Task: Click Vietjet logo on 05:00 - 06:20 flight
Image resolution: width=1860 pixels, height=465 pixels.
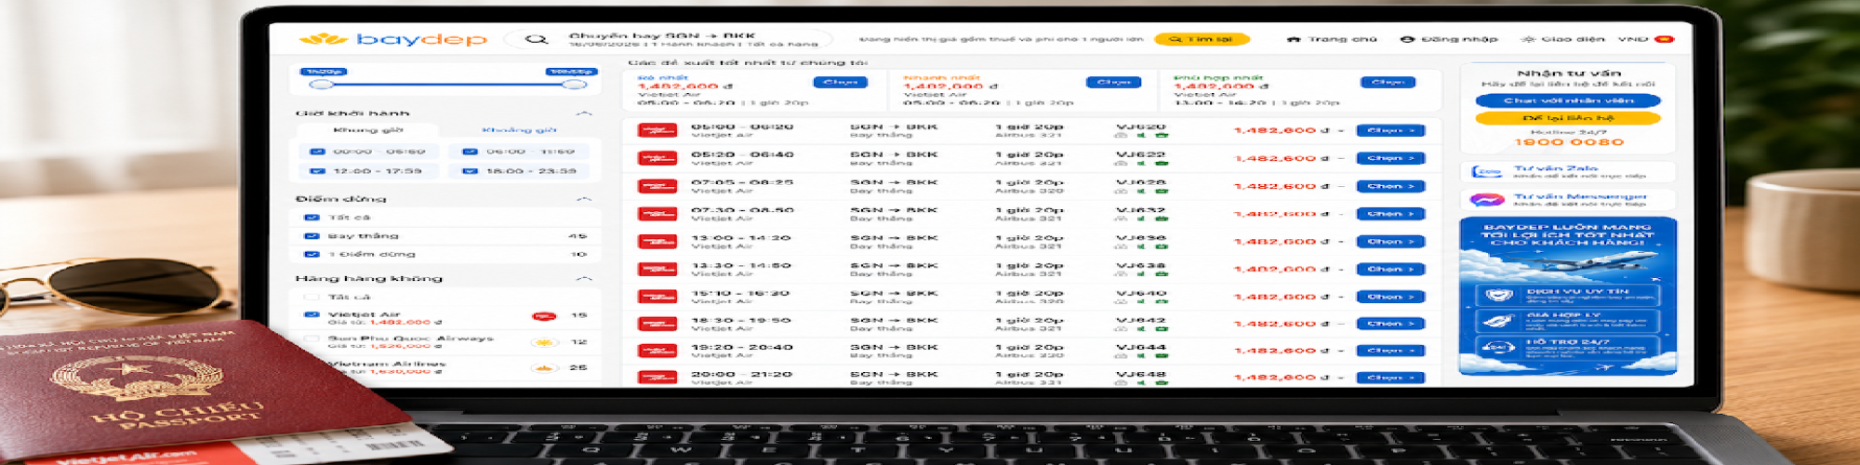Action: click(658, 131)
